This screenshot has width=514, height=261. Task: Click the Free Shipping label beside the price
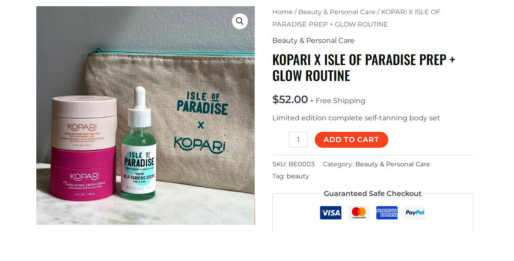coord(340,101)
